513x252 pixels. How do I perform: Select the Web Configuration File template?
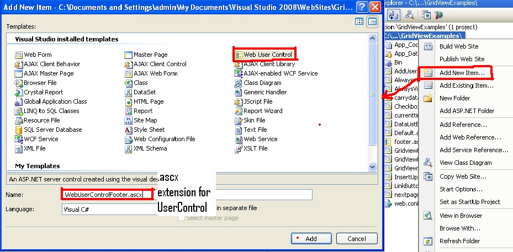coord(160,139)
